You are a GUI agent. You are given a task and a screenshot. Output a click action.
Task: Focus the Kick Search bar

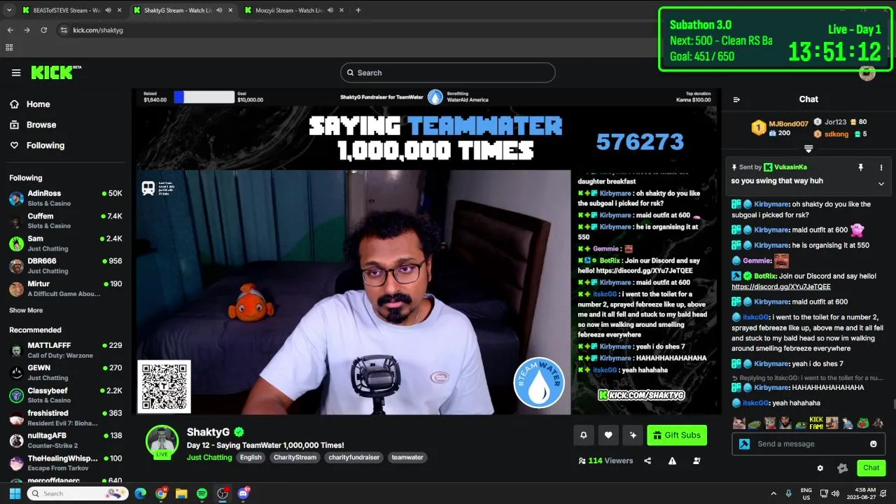[448, 73]
